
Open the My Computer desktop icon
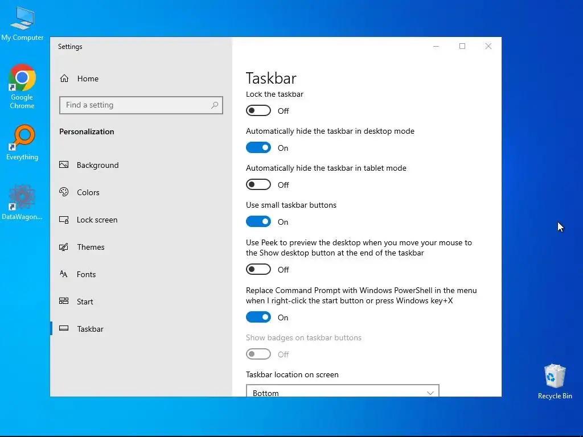[22, 23]
